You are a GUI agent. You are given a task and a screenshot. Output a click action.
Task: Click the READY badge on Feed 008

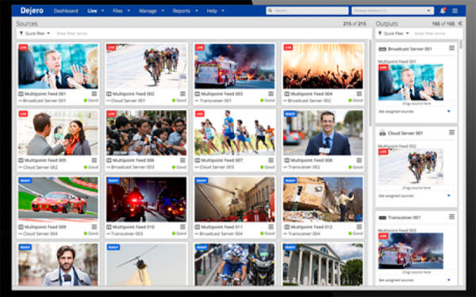tap(290, 114)
